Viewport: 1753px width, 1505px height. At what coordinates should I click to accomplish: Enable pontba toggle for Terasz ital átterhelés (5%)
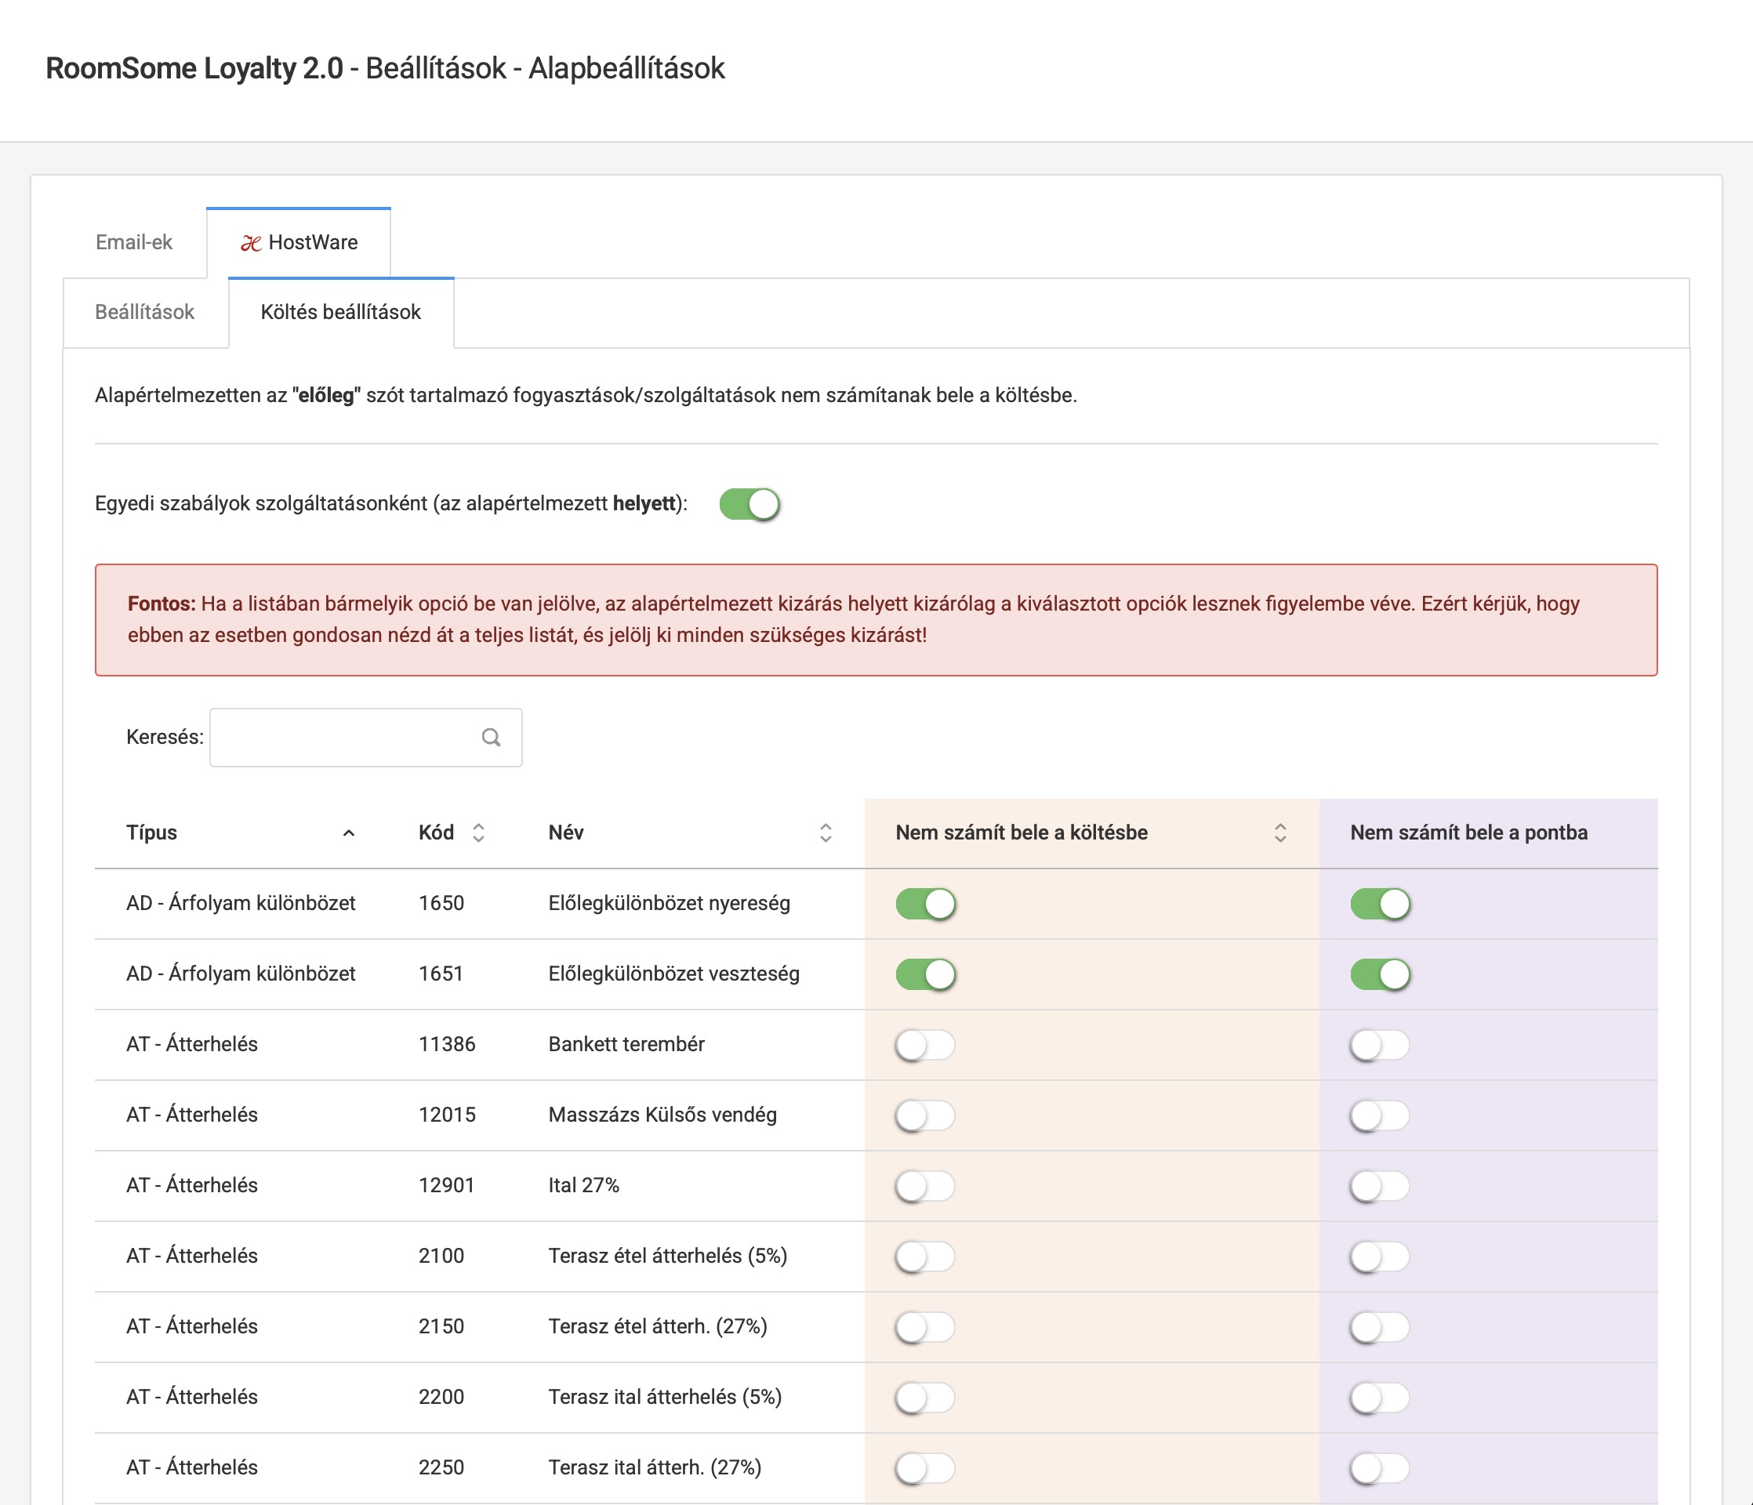coord(1380,1398)
